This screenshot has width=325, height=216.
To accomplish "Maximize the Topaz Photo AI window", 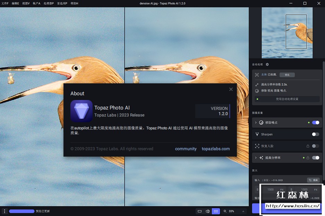I will 305,3.
